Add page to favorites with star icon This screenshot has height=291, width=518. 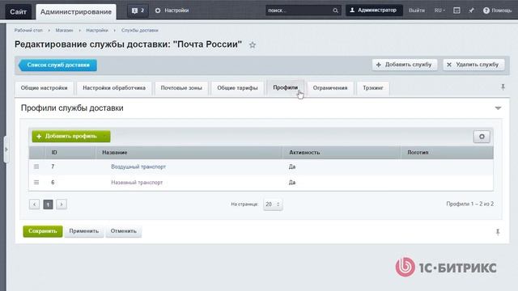(253, 45)
